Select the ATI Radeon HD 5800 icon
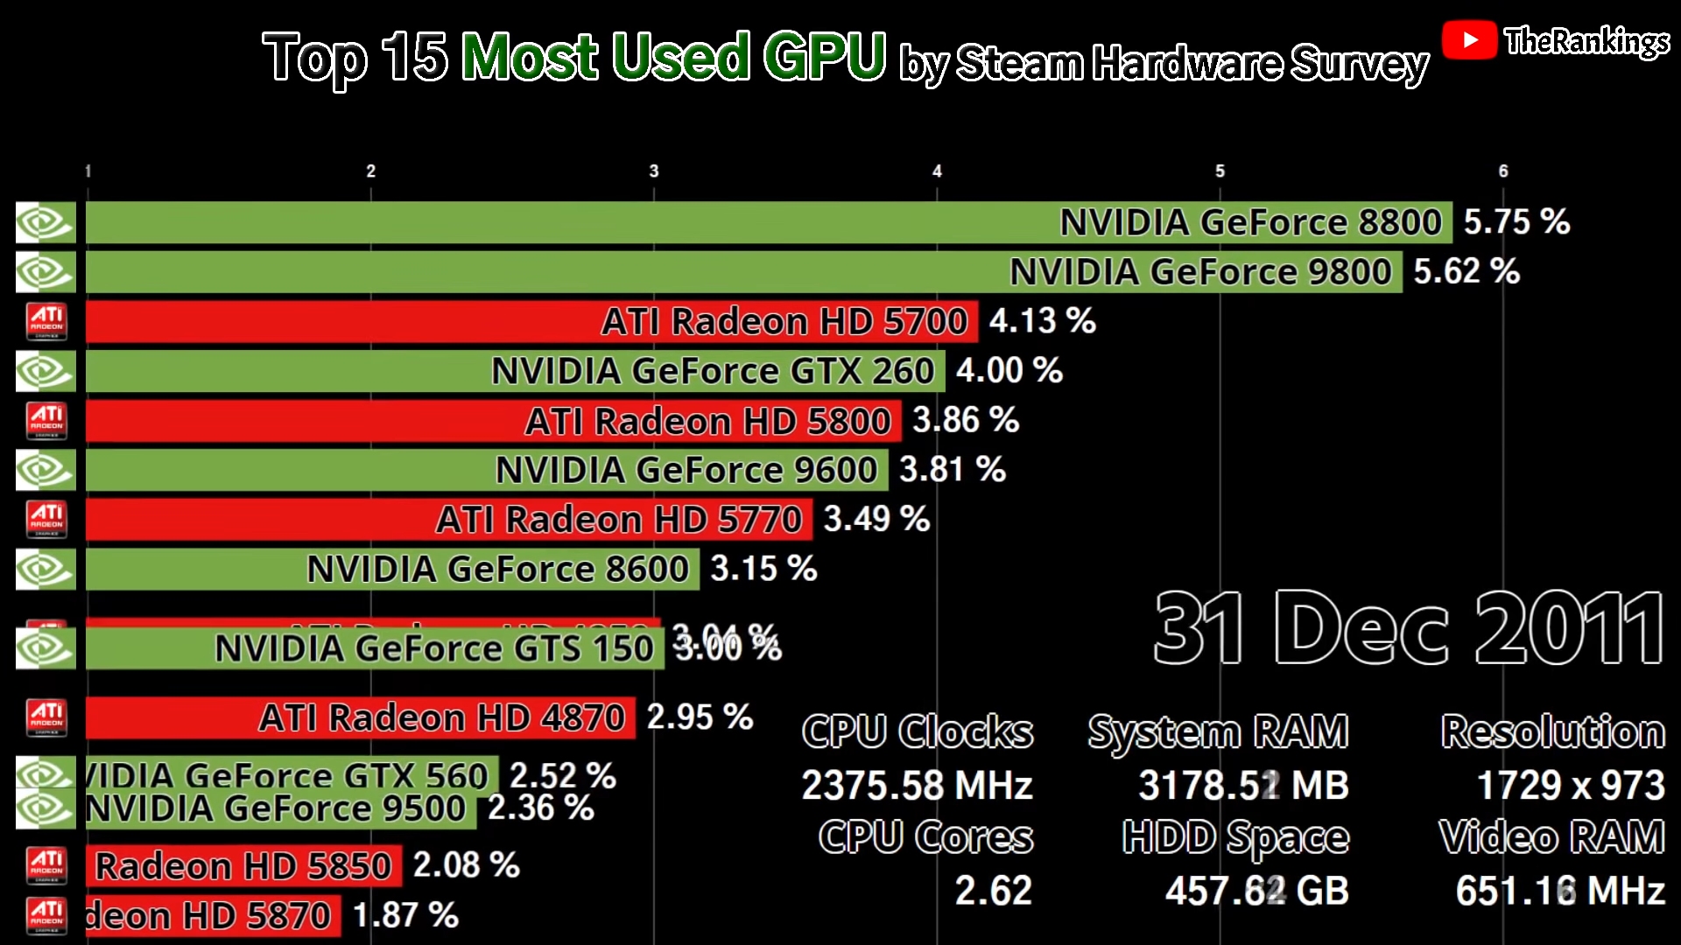Image resolution: width=1681 pixels, height=945 pixels. click(x=46, y=420)
